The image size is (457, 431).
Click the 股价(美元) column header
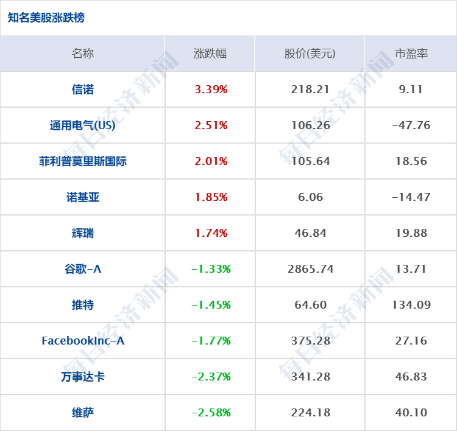point(310,54)
